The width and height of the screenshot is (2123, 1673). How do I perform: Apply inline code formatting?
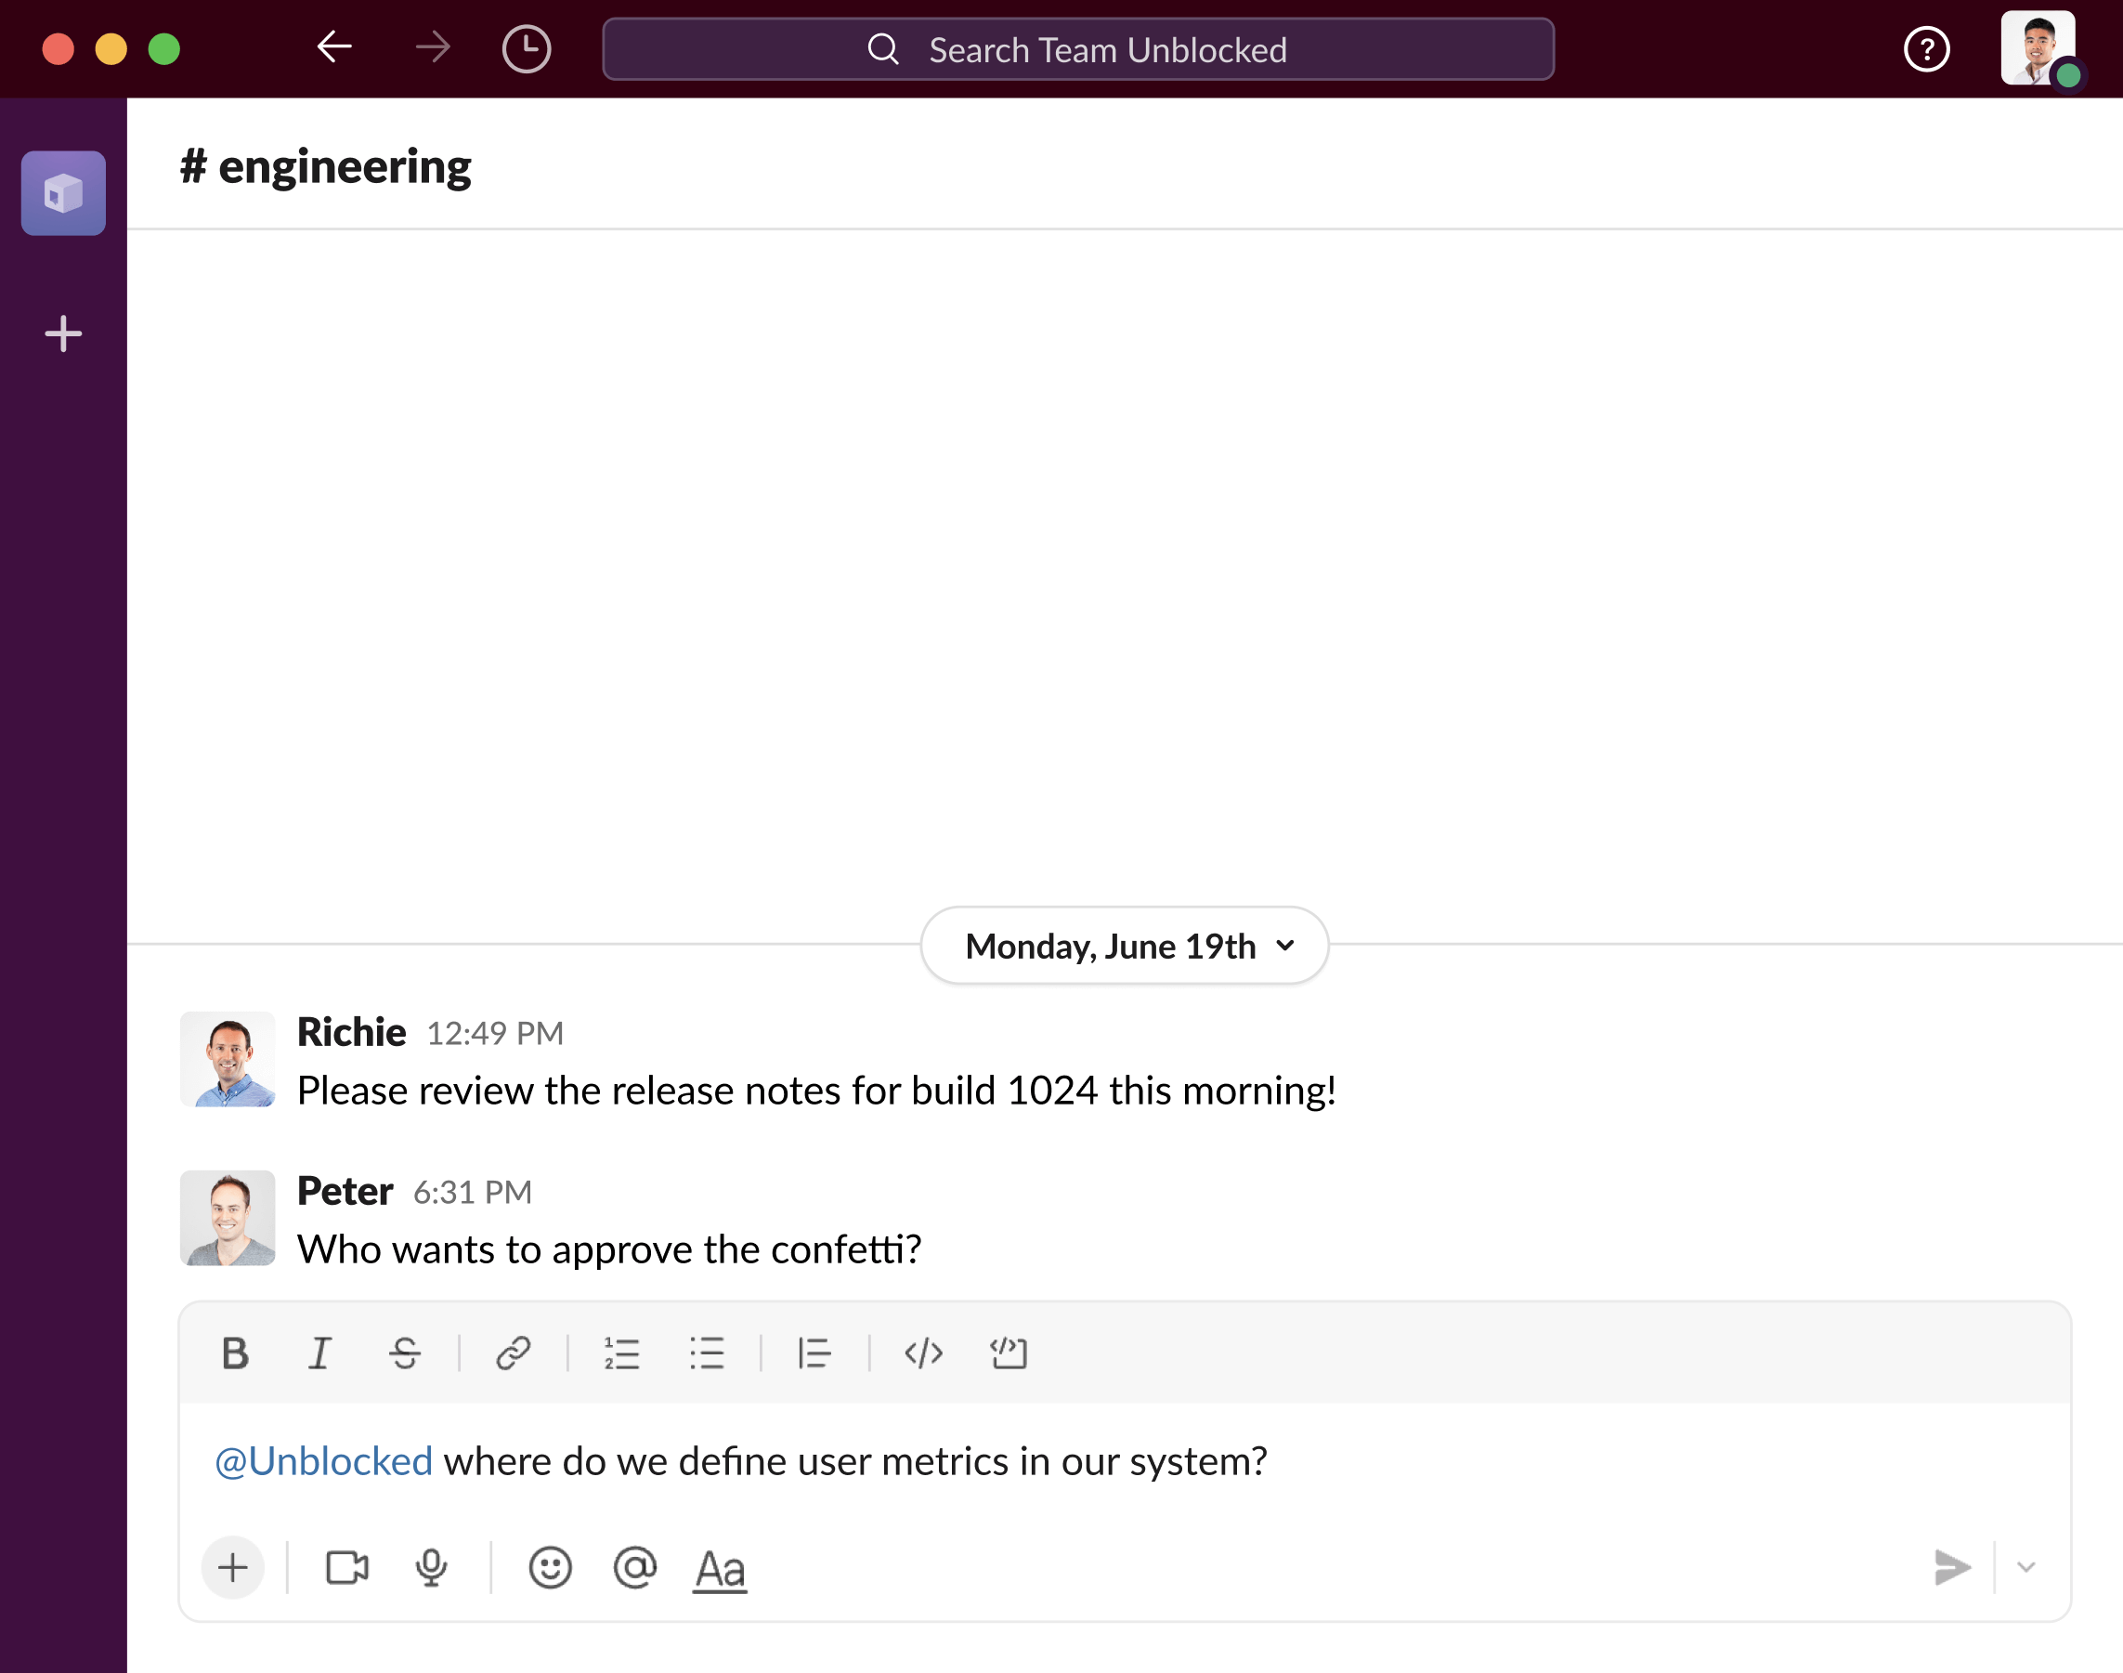click(922, 1353)
